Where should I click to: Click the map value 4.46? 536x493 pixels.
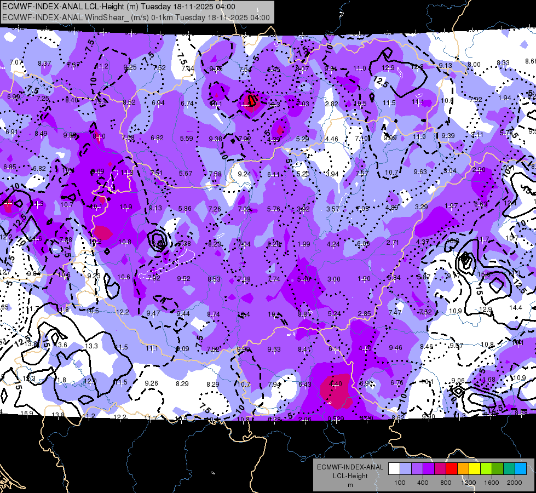point(332,139)
